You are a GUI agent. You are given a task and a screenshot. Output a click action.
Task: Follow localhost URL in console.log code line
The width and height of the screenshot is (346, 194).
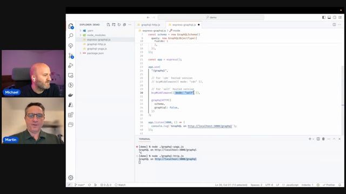[x=210, y=126]
